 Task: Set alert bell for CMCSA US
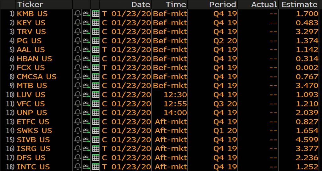pyautogui.click(x=78, y=77)
